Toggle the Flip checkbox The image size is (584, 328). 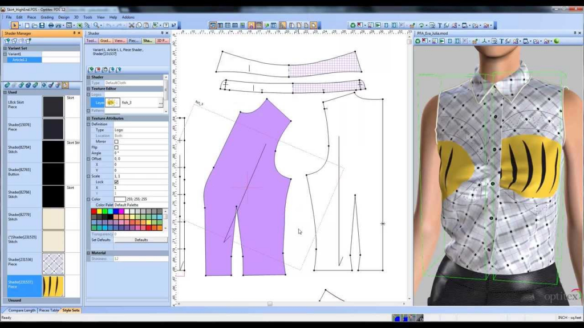point(116,147)
